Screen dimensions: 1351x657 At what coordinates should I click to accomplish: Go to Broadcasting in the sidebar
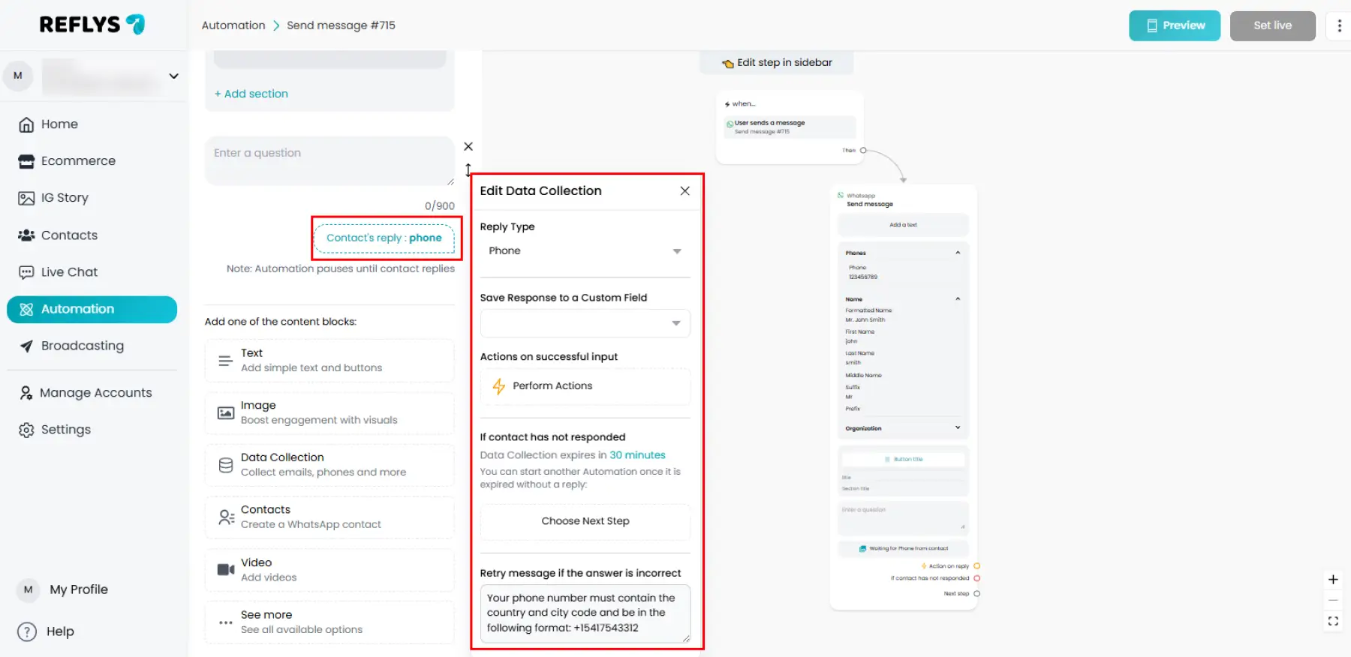click(x=82, y=346)
